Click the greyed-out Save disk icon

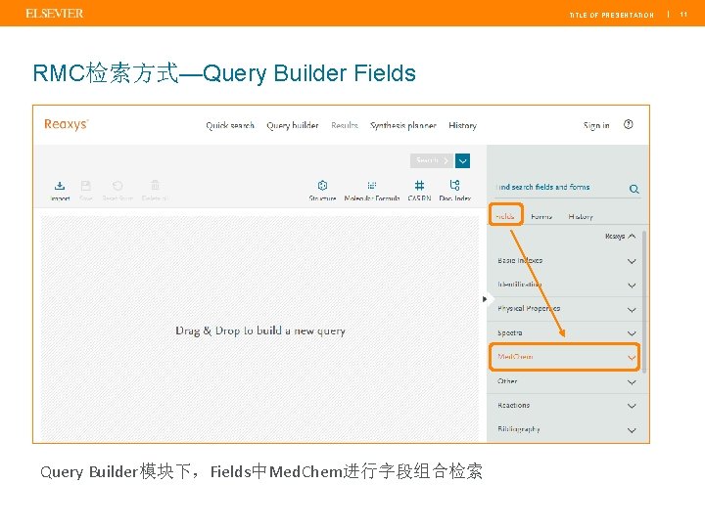[86, 186]
